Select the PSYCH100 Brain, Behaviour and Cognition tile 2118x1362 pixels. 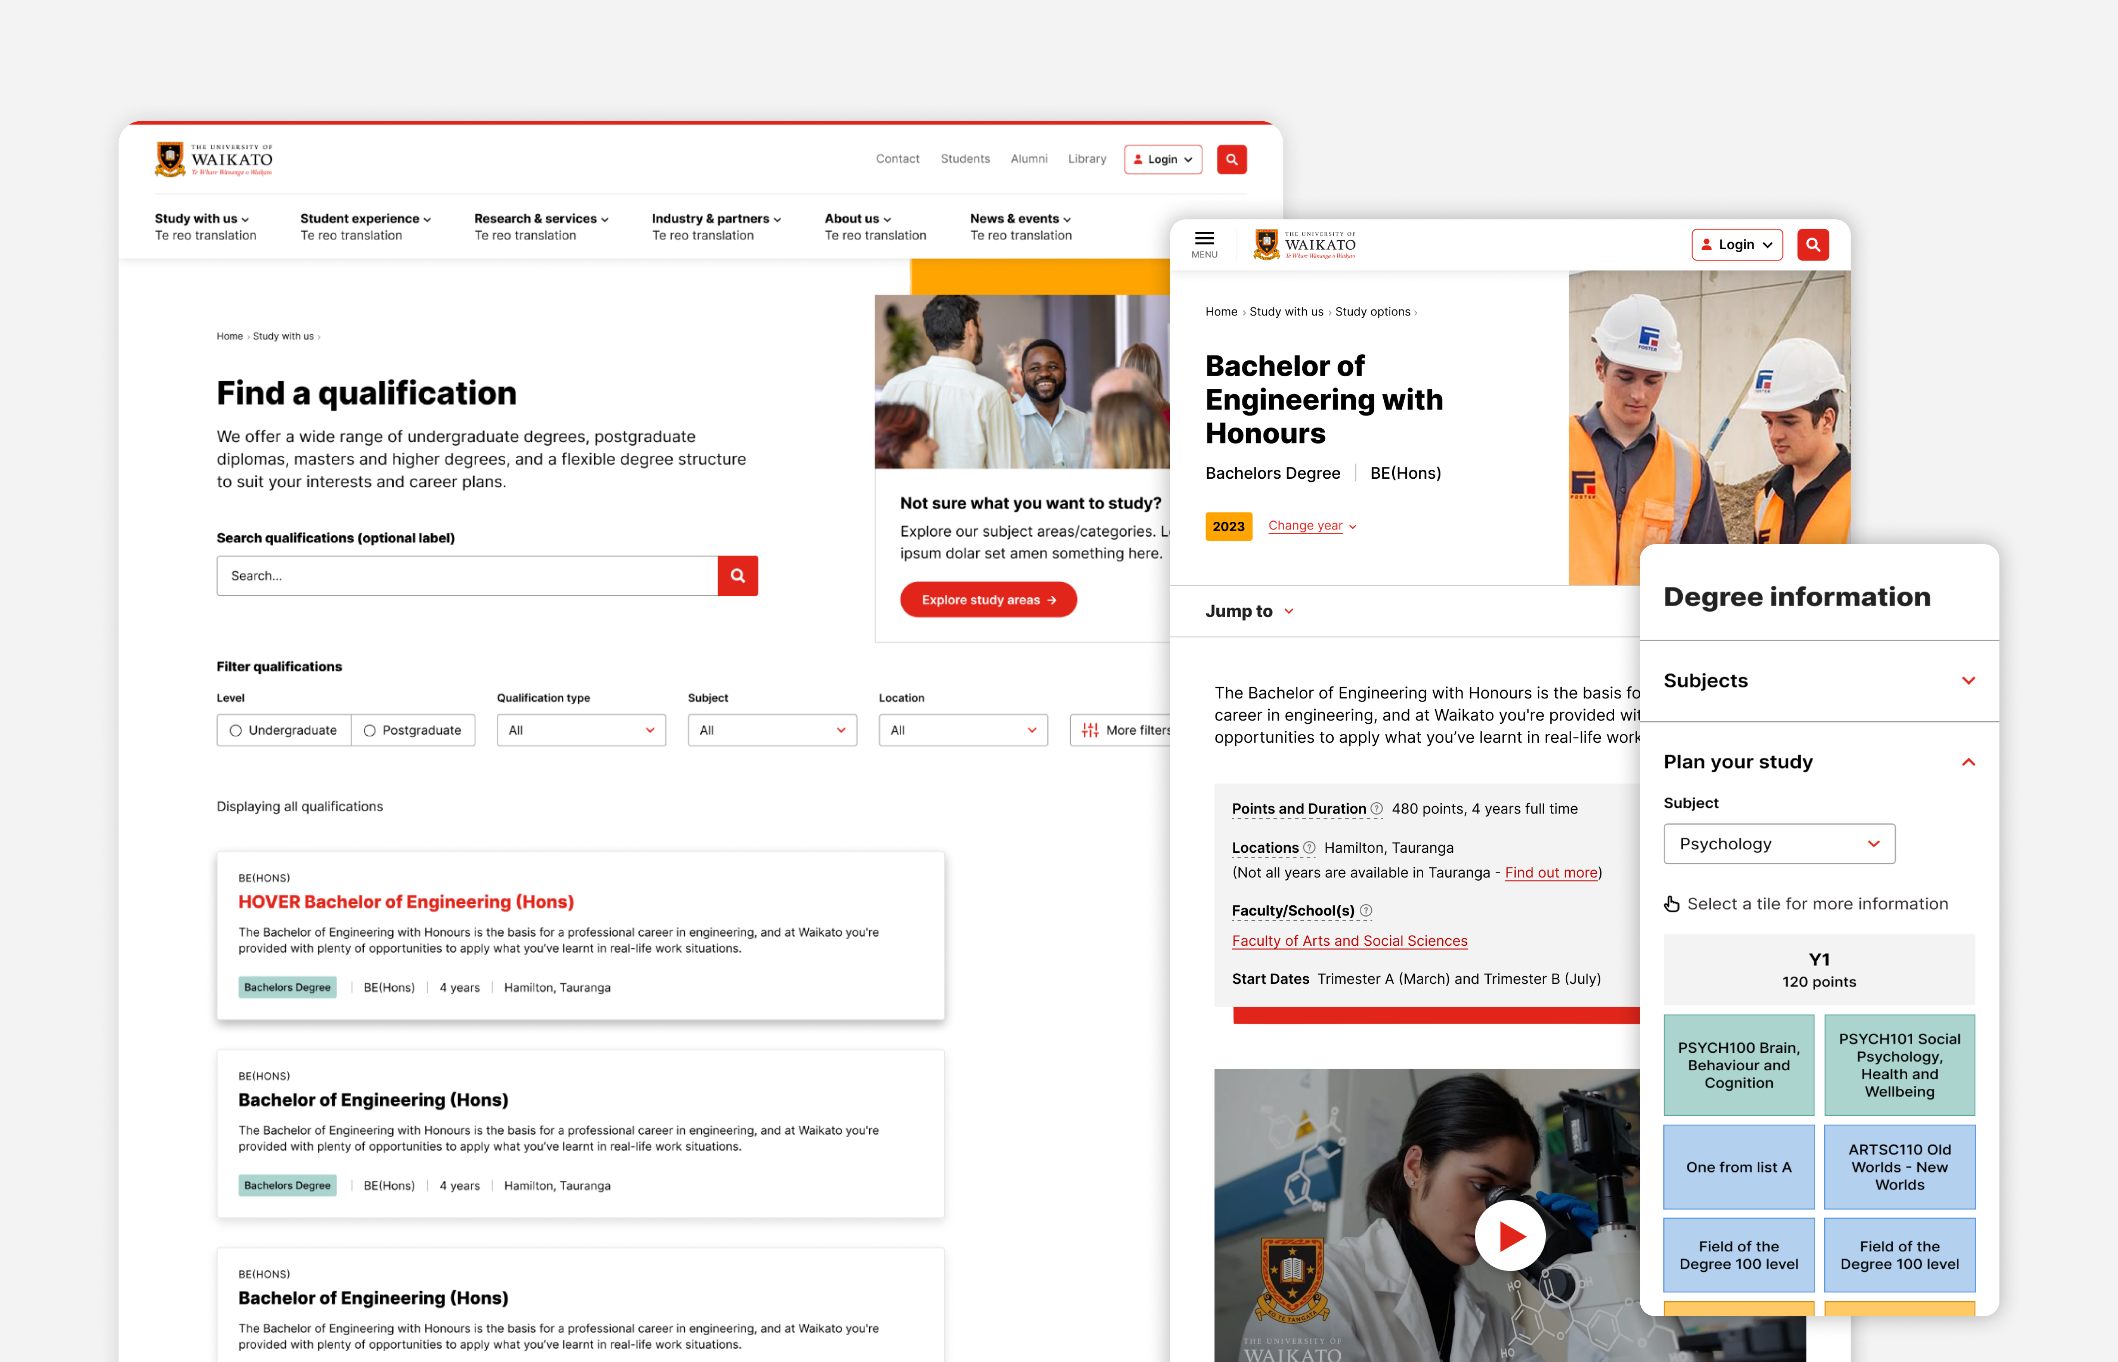tap(1739, 1065)
